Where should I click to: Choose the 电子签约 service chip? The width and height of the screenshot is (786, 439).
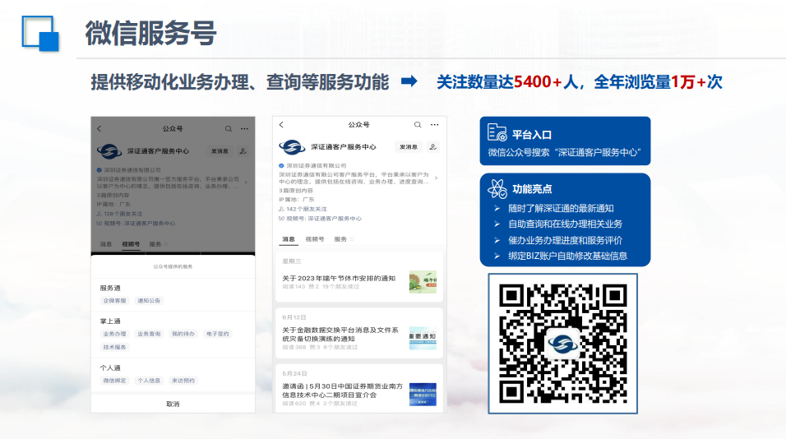218,334
